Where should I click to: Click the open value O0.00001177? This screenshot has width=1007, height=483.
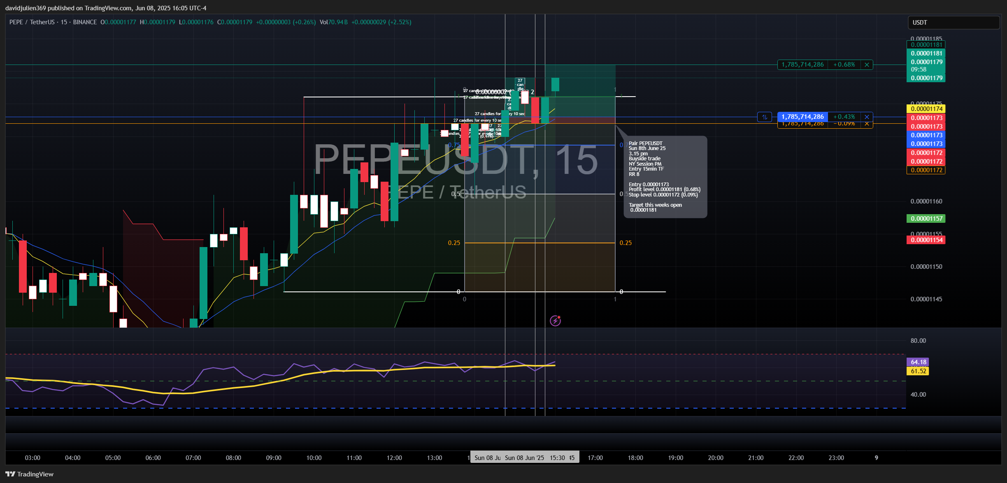[x=118, y=22]
